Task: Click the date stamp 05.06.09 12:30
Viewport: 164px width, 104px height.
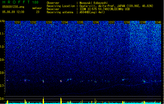Action: 13,12
